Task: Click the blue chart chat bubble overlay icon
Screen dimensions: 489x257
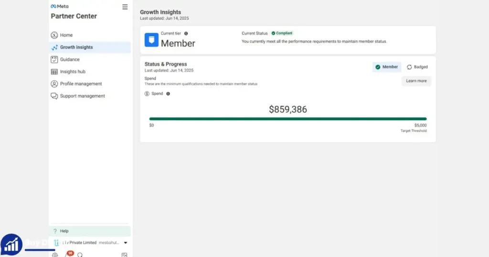Action: tap(11, 245)
